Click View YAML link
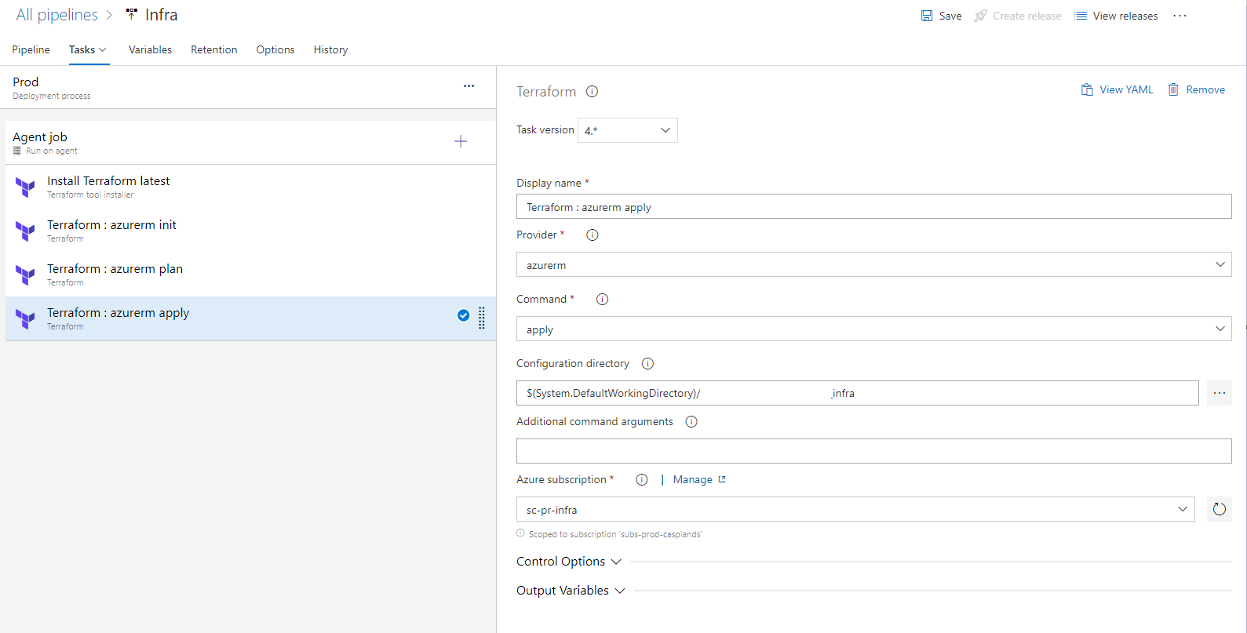1247x633 pixels. pos(1126,89)
